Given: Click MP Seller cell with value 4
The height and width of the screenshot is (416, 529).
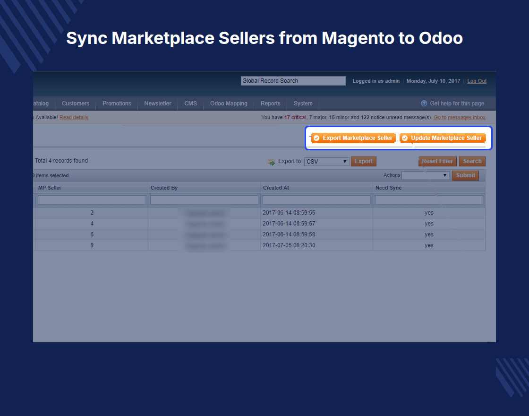Looking at the screenshot, I should coord(92,224).
